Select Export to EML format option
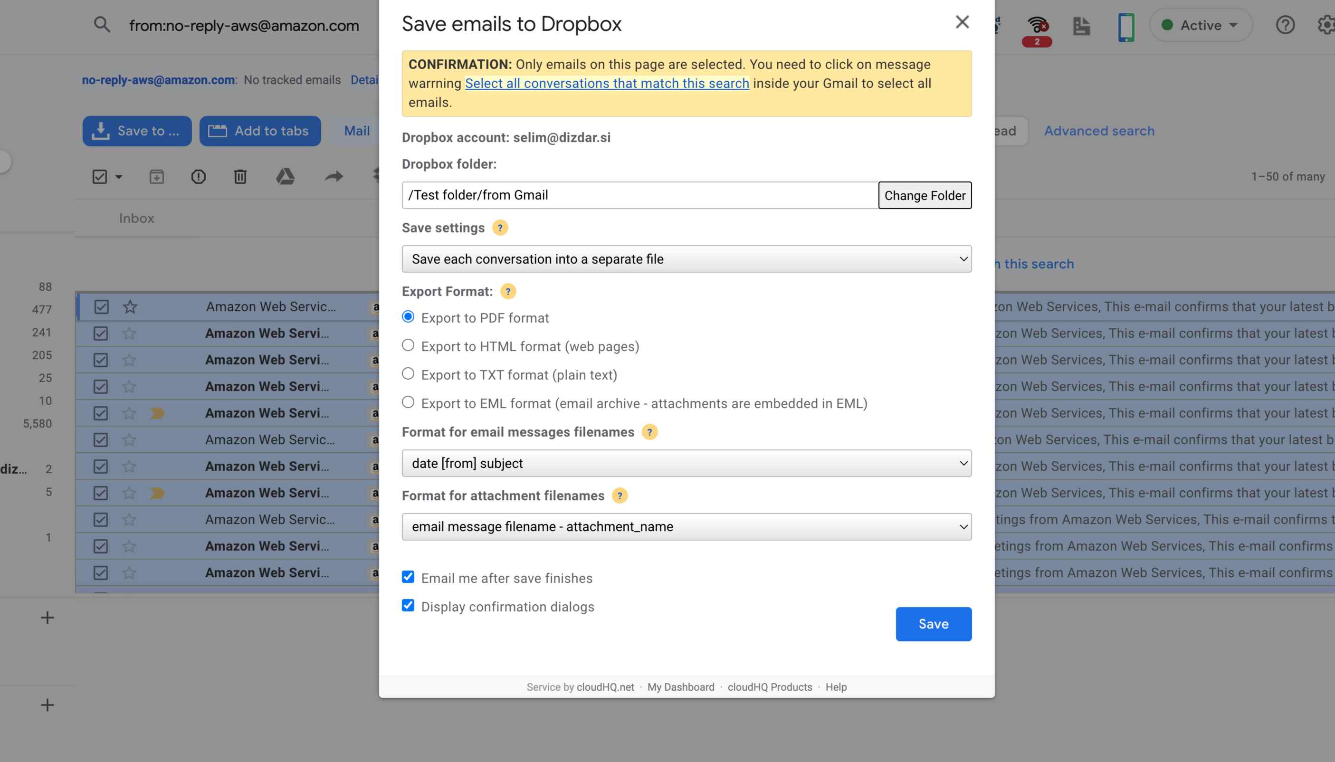 [408, 402]
